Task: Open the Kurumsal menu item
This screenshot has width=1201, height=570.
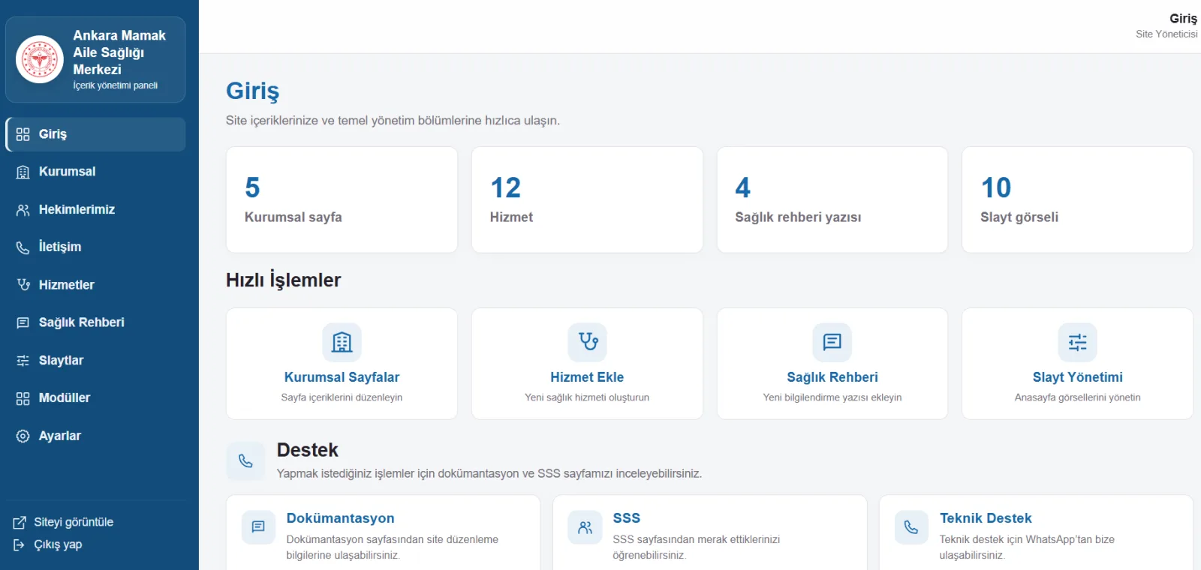Action: pos(95,172)
